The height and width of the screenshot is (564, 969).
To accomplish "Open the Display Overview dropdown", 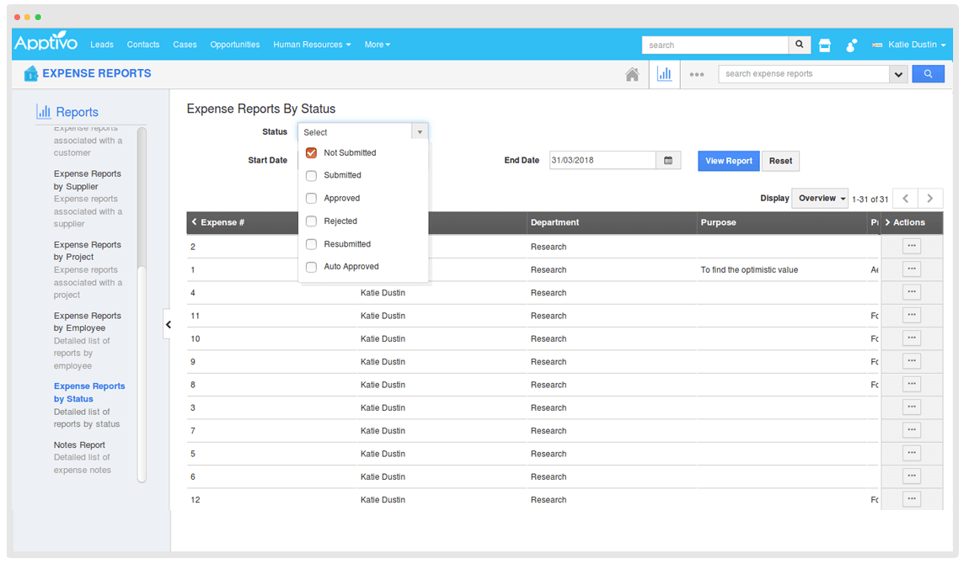I will point(822,199).
